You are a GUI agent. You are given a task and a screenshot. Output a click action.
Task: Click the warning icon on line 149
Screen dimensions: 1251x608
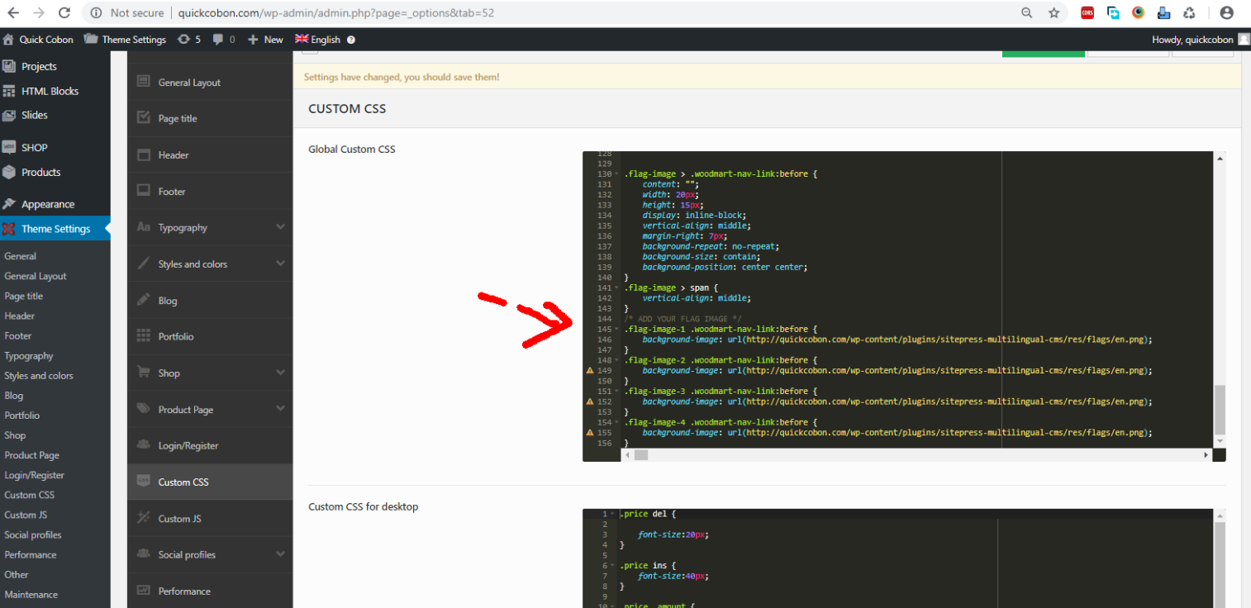click(589, 371)
